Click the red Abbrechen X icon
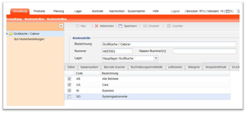 point(97,26)
